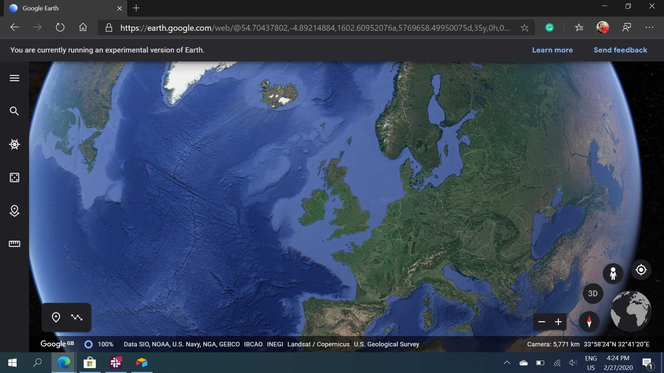The width and height of the screenshot is (664, 373).
Task: Open the Search tool in sidebar
Action: click(x=14, y=111)
